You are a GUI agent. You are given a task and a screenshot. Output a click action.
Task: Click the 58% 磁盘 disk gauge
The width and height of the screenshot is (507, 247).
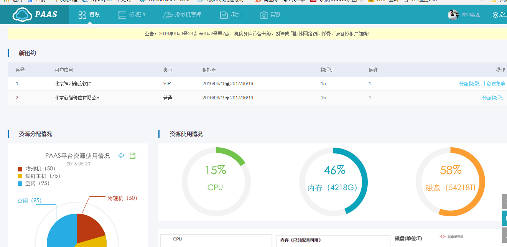(x=451, y=181)
